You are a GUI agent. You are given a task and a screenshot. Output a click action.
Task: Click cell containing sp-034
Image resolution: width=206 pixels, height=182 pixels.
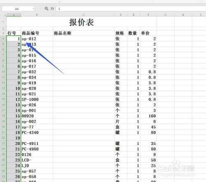coord(37,77)
